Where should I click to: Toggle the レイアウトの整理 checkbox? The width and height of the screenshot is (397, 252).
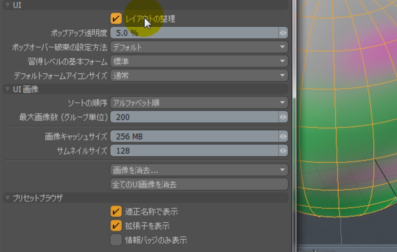[116, 19]
